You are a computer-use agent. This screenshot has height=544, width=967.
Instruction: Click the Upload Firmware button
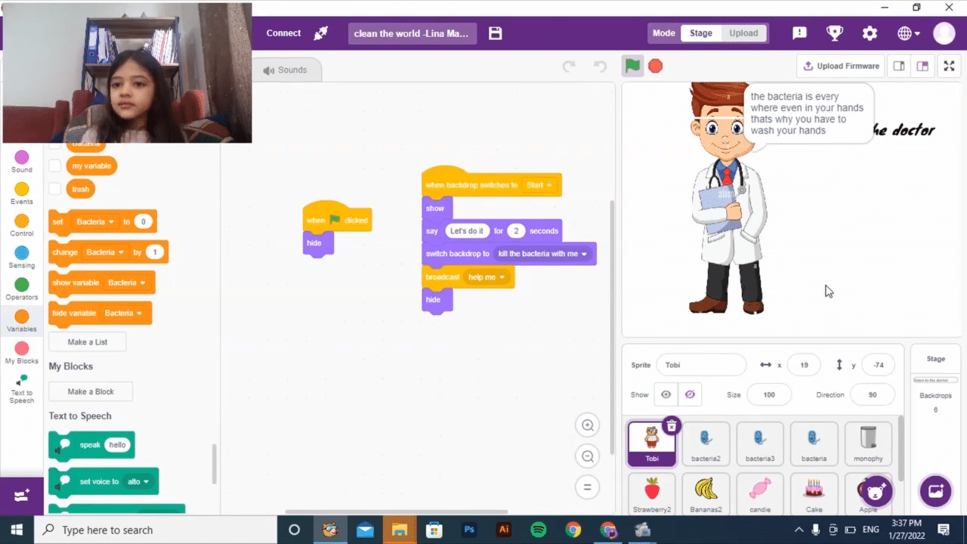pos(841,66)
